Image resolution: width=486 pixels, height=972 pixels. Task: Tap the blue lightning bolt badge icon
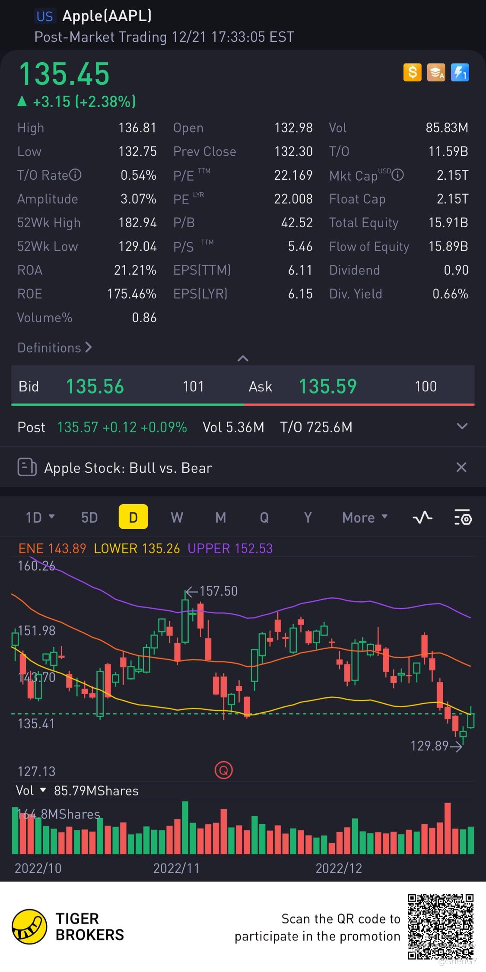coord(460,72)
